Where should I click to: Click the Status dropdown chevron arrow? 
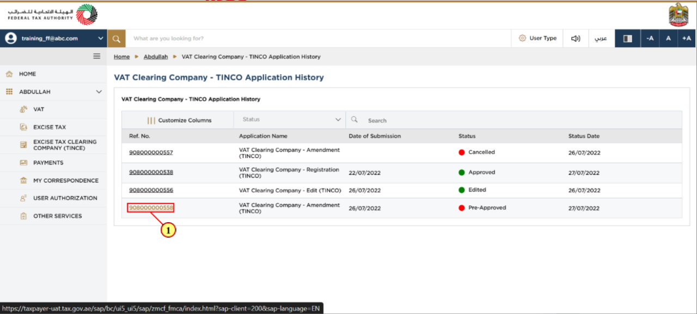[x=338, y=120]
